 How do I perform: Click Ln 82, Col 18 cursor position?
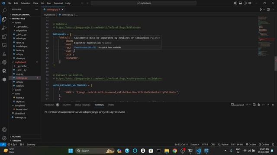click(x=181, y=145)
